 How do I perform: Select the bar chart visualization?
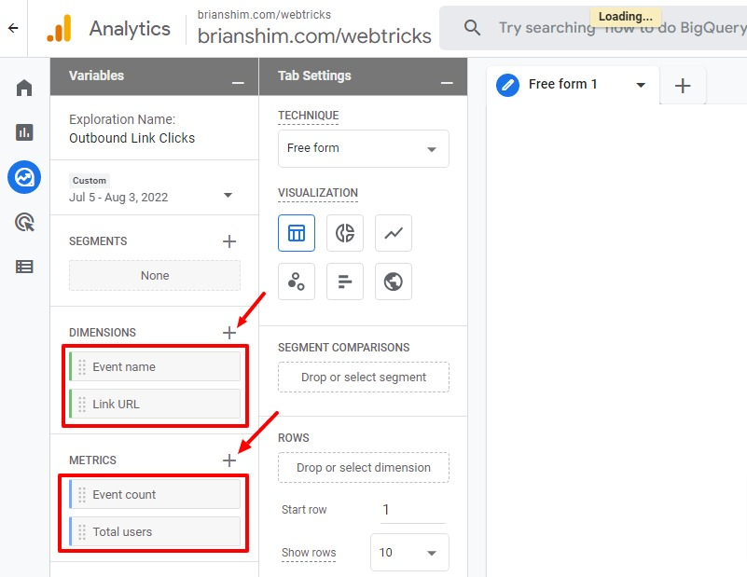(345, 282)
